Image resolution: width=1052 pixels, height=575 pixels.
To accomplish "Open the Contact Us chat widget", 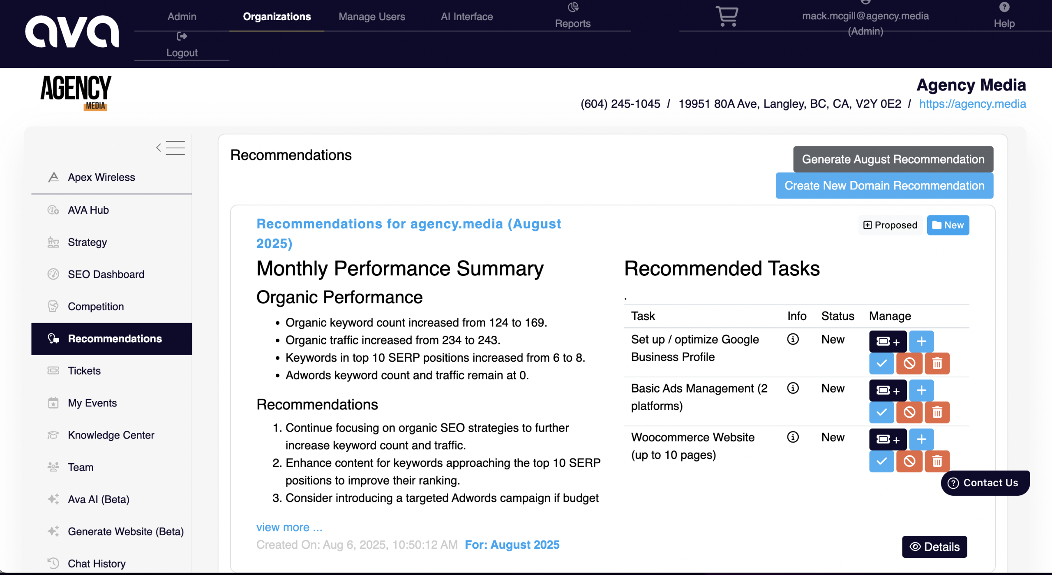I will click(985, 483).
